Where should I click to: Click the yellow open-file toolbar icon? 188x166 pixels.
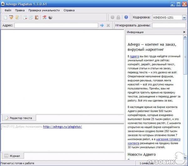click(18, 17)
